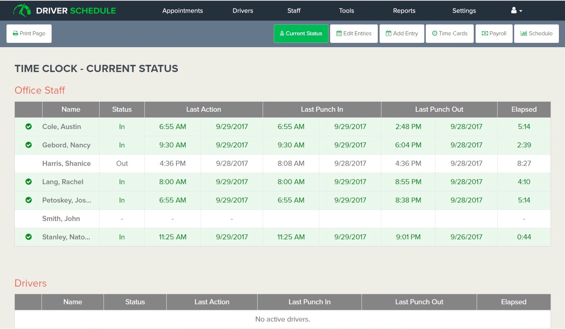Click the money icon on Payroll
The image size is (565, 329).
pos(485,33)
